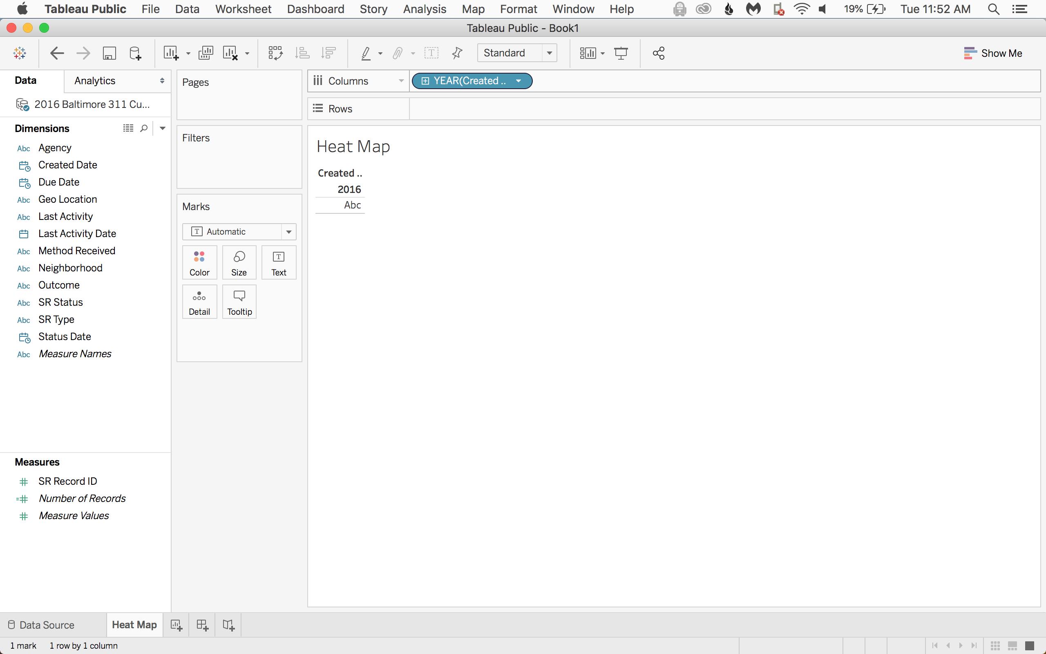Open the New Worksheet dropdown arrow
This screenshot has width=1046, height=654.
tap(188, 54)
